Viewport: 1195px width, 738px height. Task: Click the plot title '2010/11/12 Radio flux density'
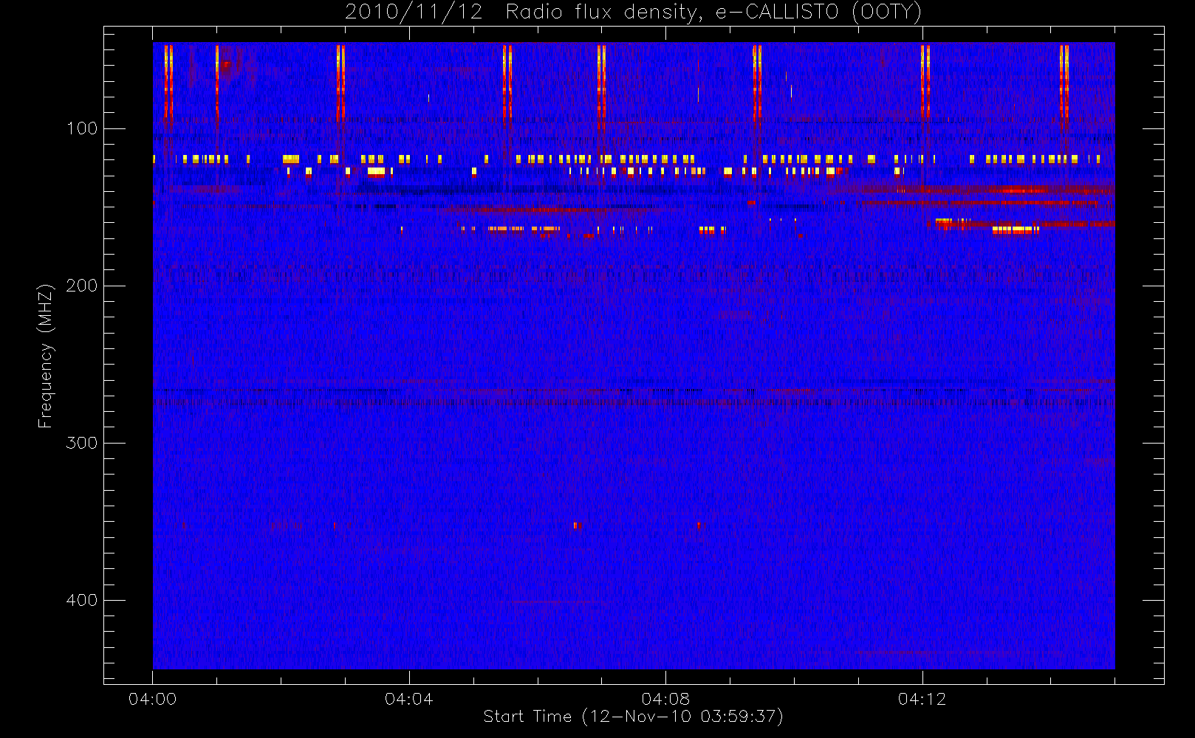click(x=524, y=12)
